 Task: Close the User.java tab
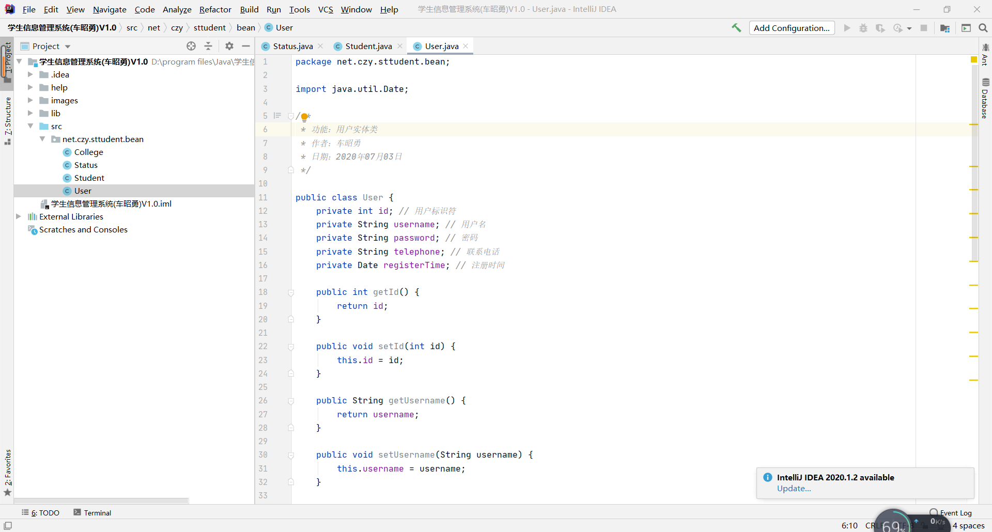click(466, 46)
